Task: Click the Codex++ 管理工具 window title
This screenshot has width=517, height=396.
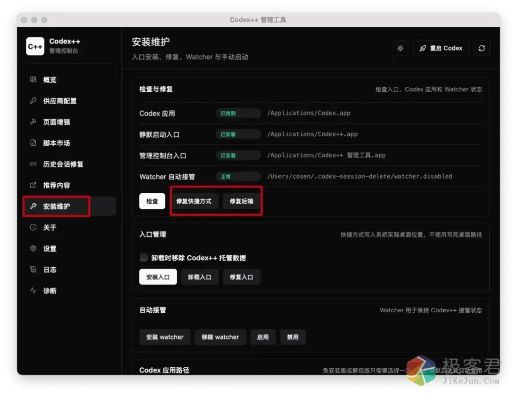Action: [258, 20]
